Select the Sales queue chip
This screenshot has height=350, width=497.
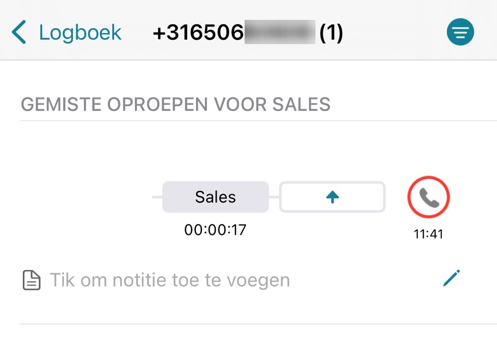click(x=215, y=197)
